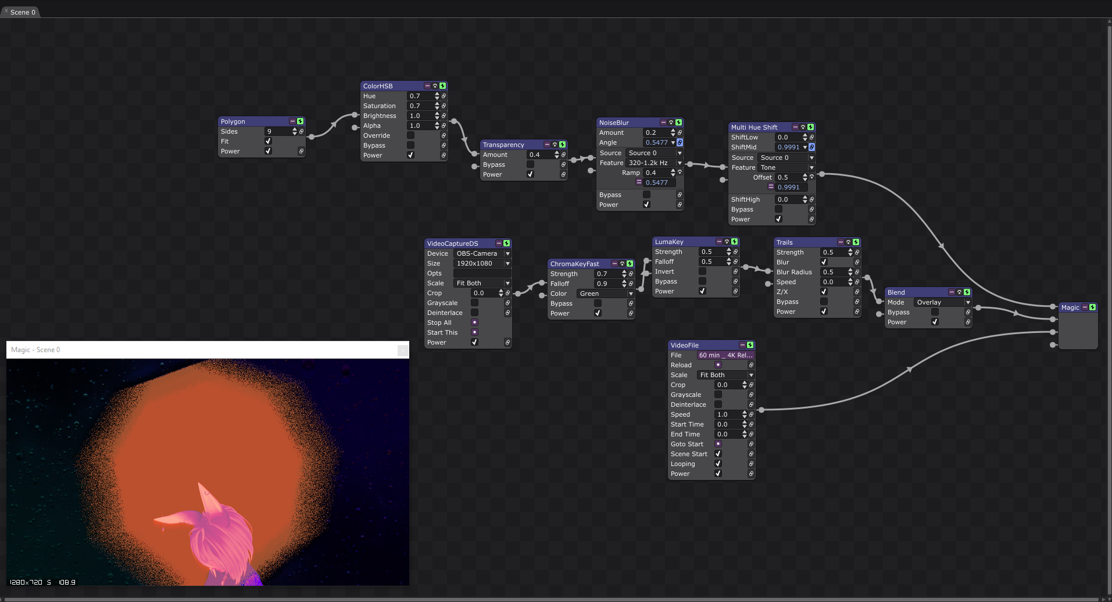Toggle the Transparency node green enable icon
The width and height of the screenshot is (1112, 602).
[x=563, y=145]
